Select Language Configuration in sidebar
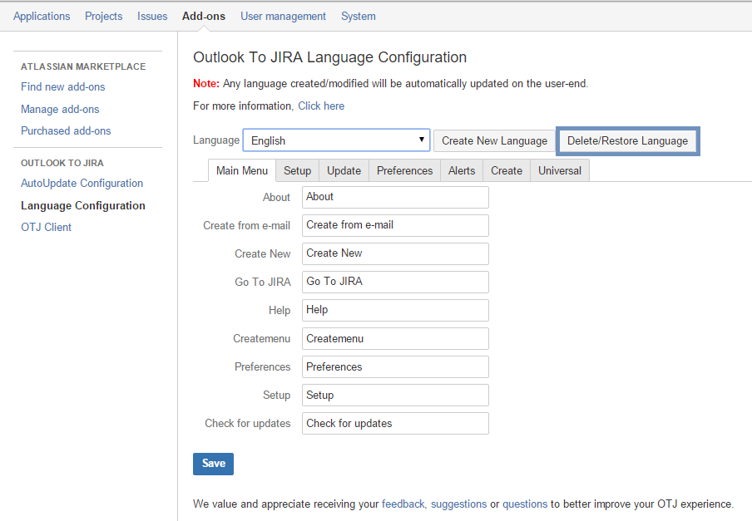 [83, 205]
